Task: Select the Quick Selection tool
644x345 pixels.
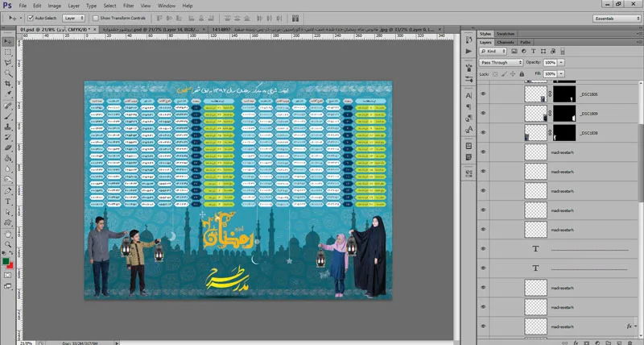Action: pos(8,73)
